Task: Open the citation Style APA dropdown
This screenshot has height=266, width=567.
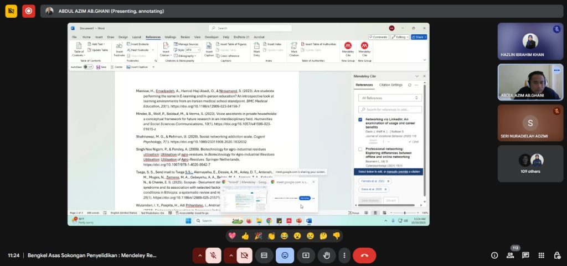Action: click(x=192, y=50)
